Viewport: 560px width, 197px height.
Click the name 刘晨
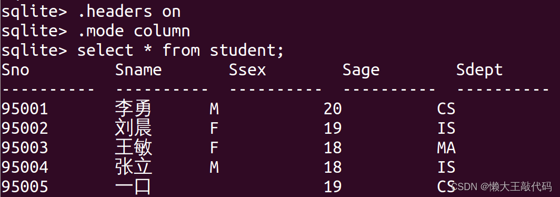133,128
